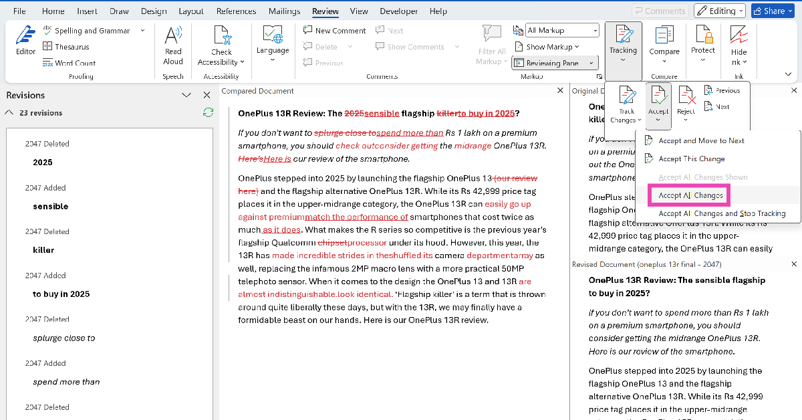Open the View tab
802x420 pixels.
tap(359, 11)
